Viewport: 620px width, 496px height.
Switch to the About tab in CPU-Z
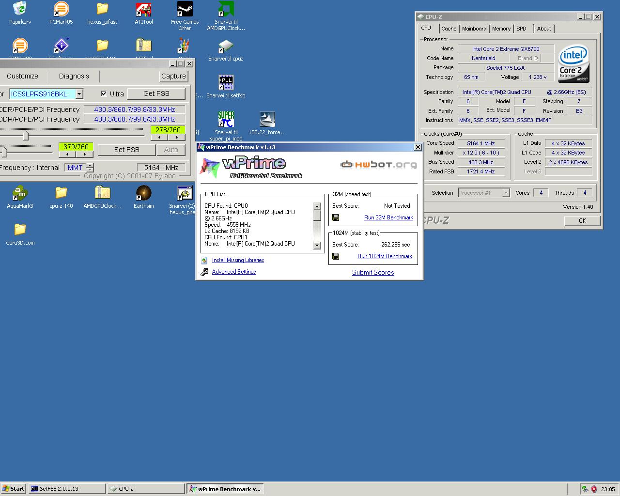pyautogui.click(x=544, y=29)
